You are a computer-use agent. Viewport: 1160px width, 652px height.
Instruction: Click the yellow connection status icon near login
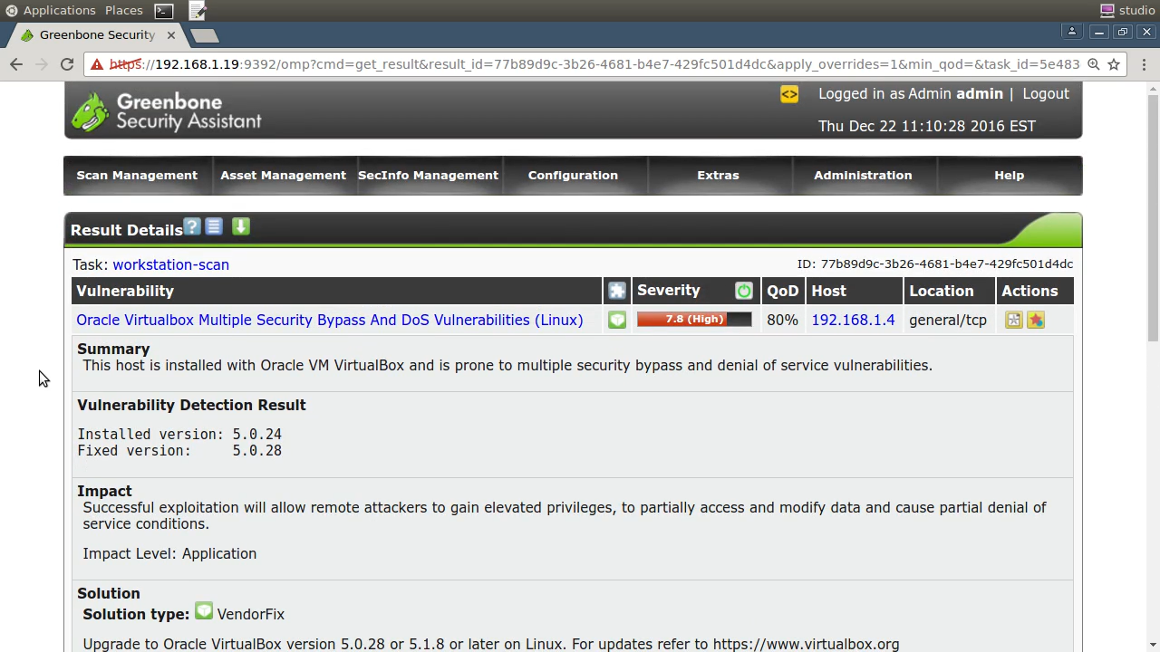[789, 94]
